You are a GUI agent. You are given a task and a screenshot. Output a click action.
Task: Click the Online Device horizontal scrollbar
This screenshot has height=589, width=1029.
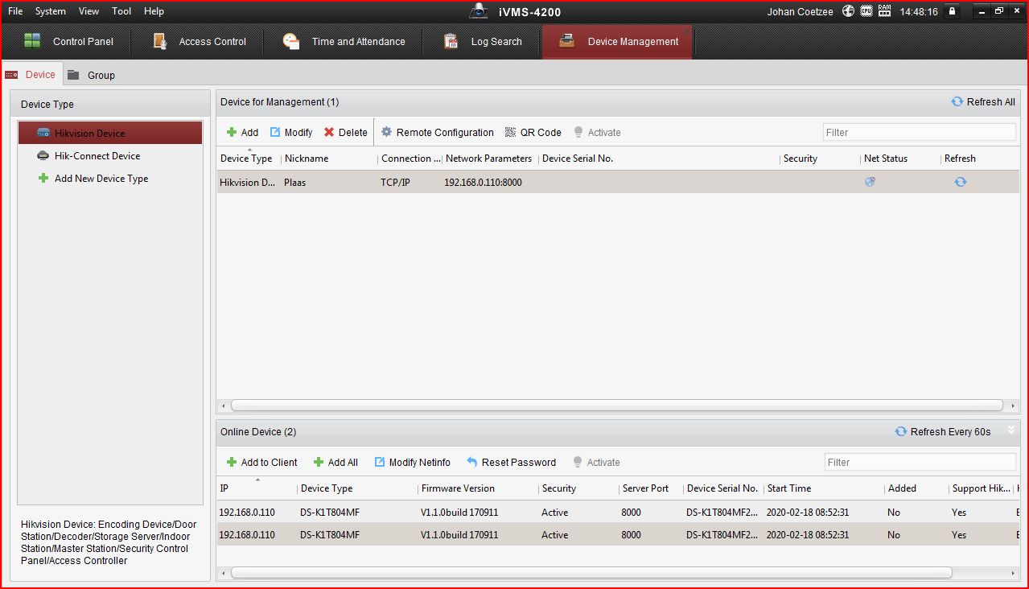(591, 573)
